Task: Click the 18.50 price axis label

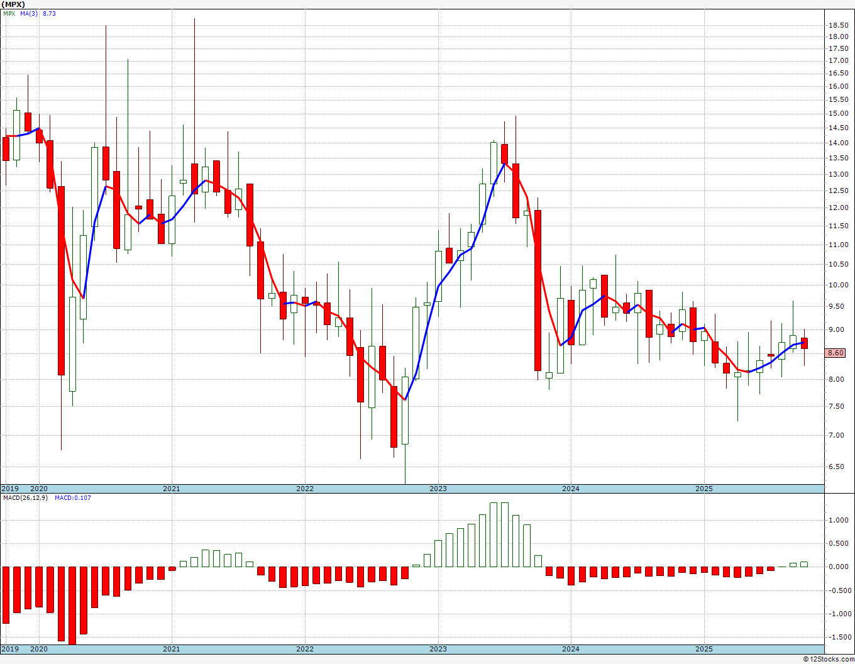Action: click(837, 25)
